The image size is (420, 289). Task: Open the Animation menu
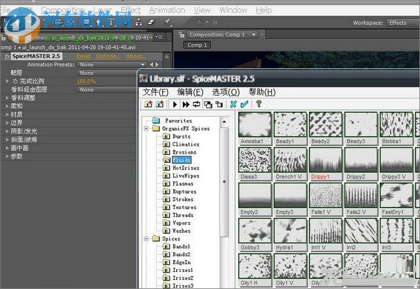[167, 11]
